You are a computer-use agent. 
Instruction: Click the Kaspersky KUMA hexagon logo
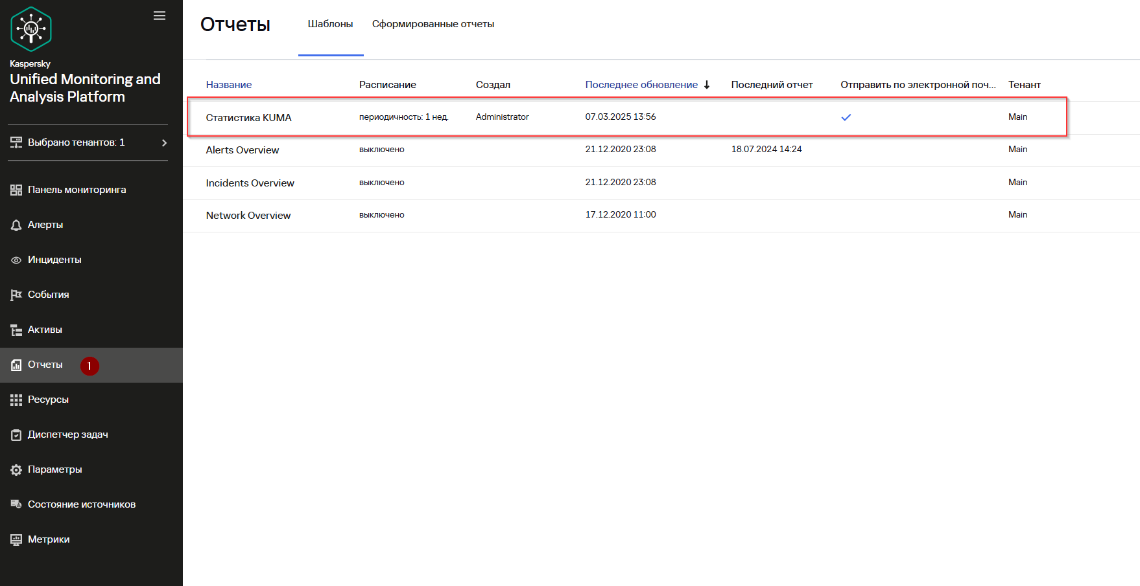[31, 29]
